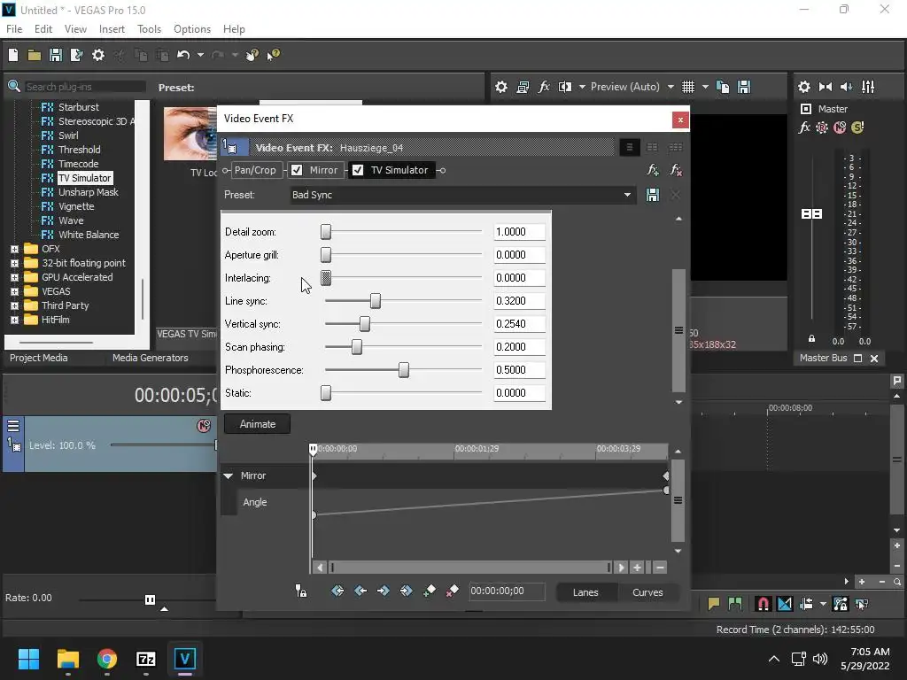The width and height of the screenshot is (907, 680).
Task: Open Preview (Auto) quality dropdown
Action: [671, 87]
